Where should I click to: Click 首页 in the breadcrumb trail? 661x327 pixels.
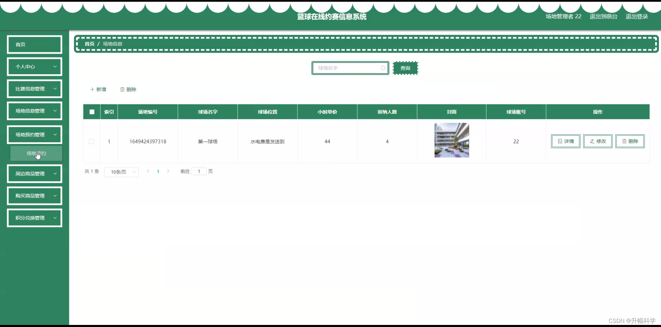coord(89,44)
